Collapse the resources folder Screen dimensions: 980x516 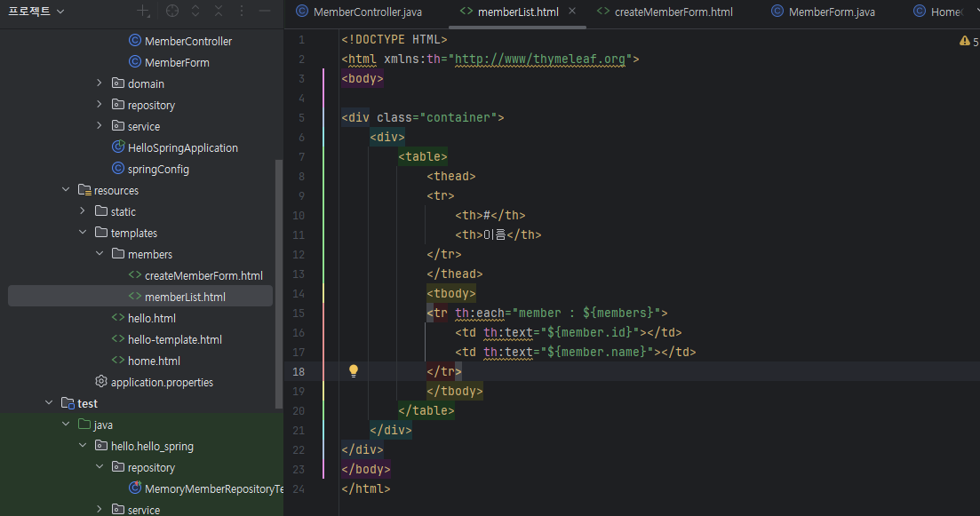point(66,190)
